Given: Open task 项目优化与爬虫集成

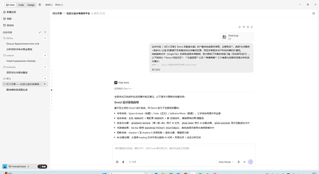Looking at the screenshot, I should [17, 73].
